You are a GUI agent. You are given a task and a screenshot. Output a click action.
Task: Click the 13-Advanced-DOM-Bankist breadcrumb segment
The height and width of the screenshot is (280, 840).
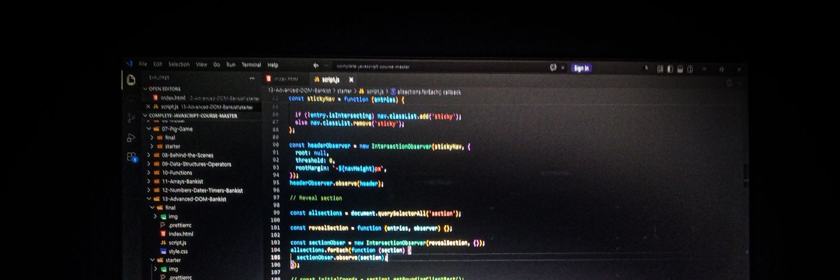click(300, 91)
